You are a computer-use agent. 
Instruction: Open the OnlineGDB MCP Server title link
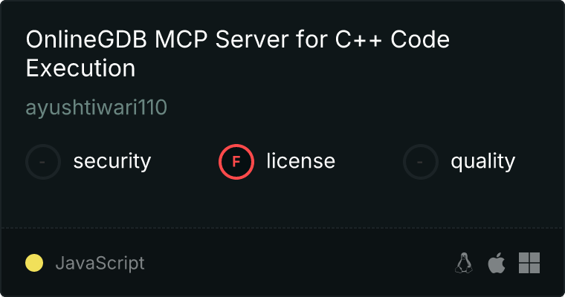pos(238,53)
